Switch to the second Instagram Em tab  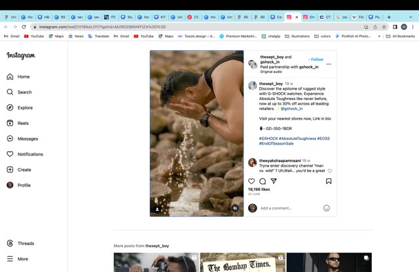coord(309,17)
